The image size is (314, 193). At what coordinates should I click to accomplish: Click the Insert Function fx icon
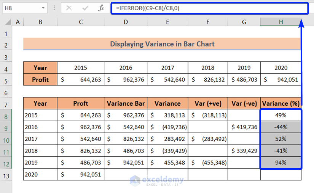point(101,8)
